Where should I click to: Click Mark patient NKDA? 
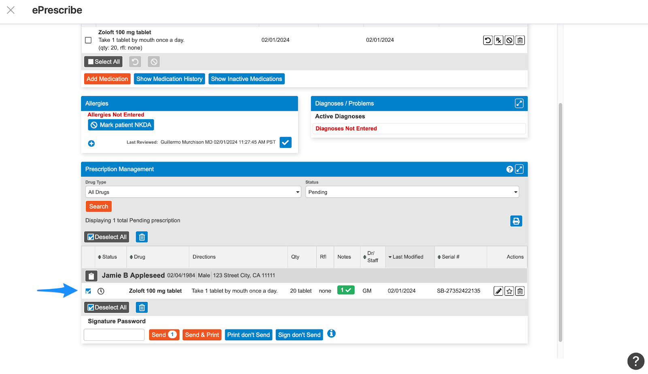click(120, 124)
